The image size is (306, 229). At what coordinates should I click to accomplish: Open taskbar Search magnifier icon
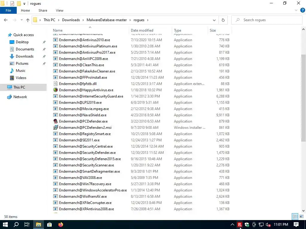[x=16, y=225]
